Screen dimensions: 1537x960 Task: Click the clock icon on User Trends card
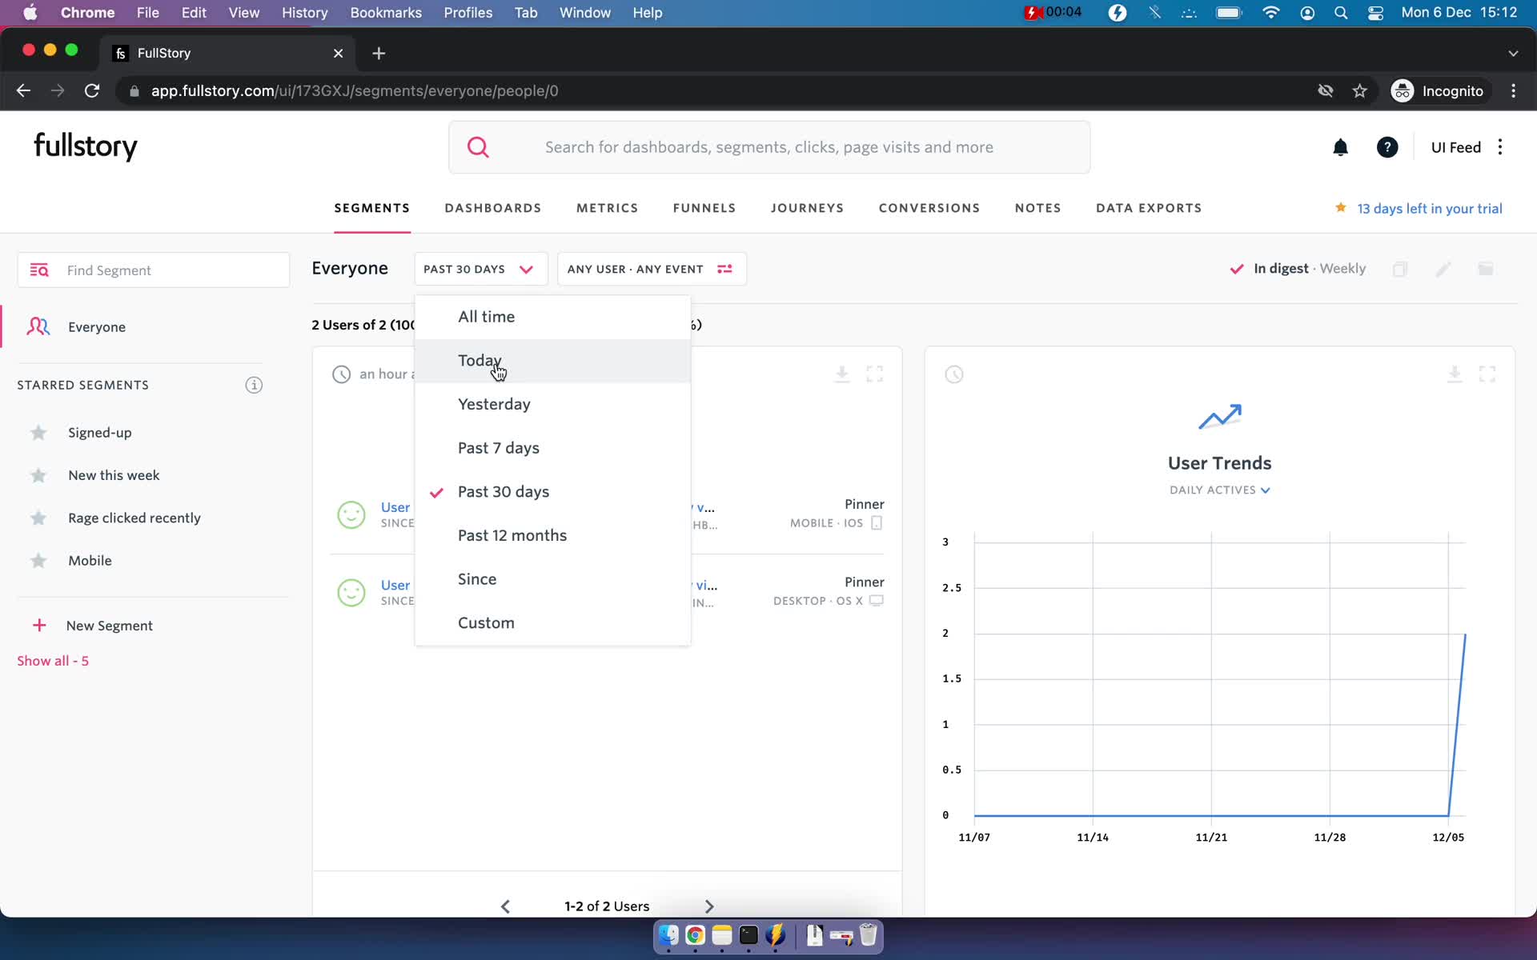[x=953, y=374]
